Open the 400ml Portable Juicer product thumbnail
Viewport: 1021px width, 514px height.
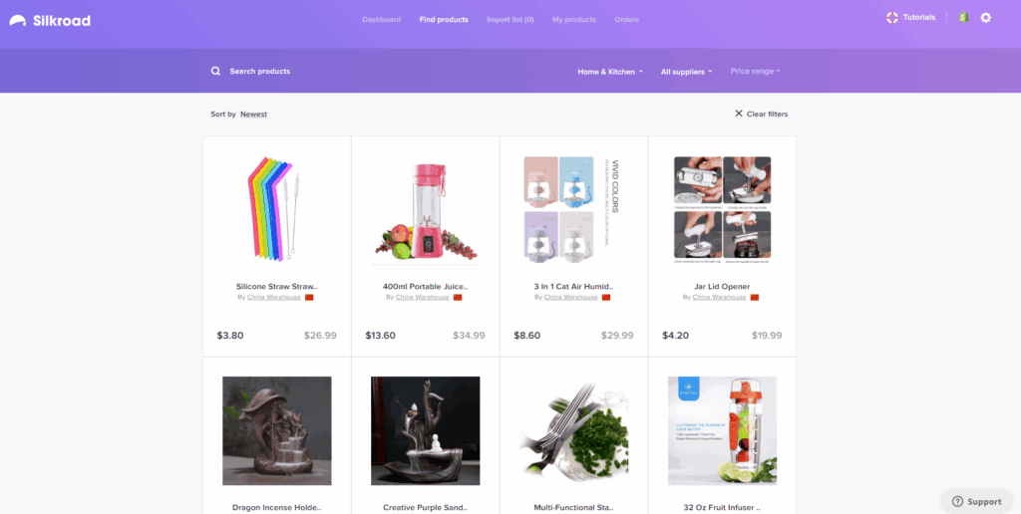(426, 211)
